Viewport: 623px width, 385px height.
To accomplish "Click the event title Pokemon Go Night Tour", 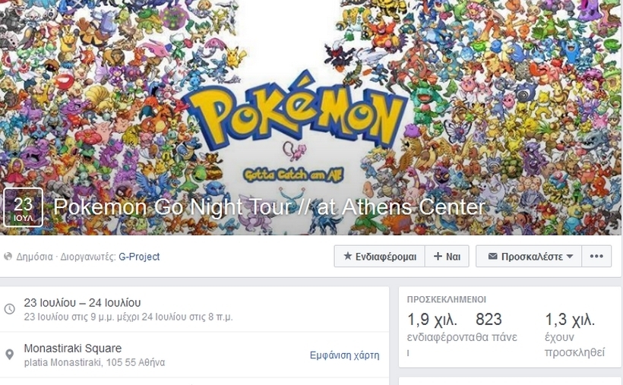I will click(x=270, y=207).
